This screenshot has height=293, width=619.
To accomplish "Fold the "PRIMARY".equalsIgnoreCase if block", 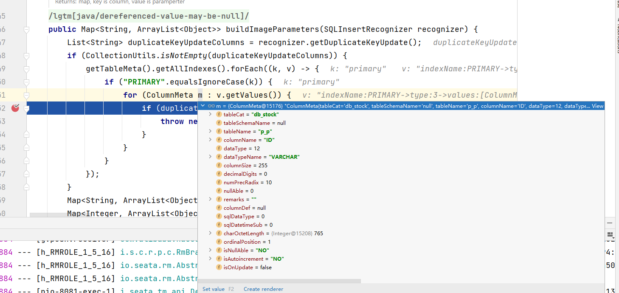I will point(26,82).
